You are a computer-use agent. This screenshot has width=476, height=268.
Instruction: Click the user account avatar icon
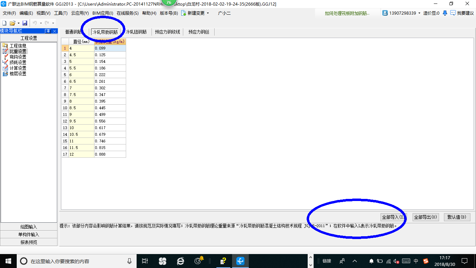point(385,13)
